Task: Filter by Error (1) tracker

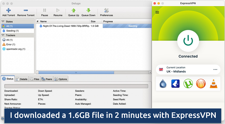Action: click(18, 44)
